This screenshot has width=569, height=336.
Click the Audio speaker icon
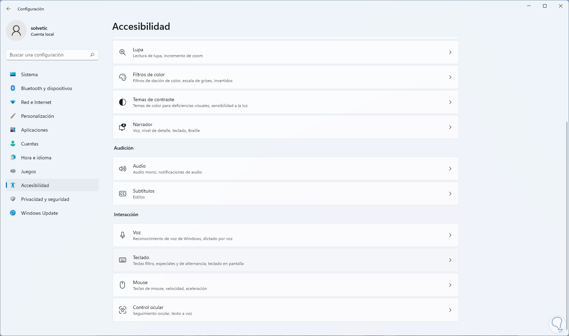tap(123, 169)
